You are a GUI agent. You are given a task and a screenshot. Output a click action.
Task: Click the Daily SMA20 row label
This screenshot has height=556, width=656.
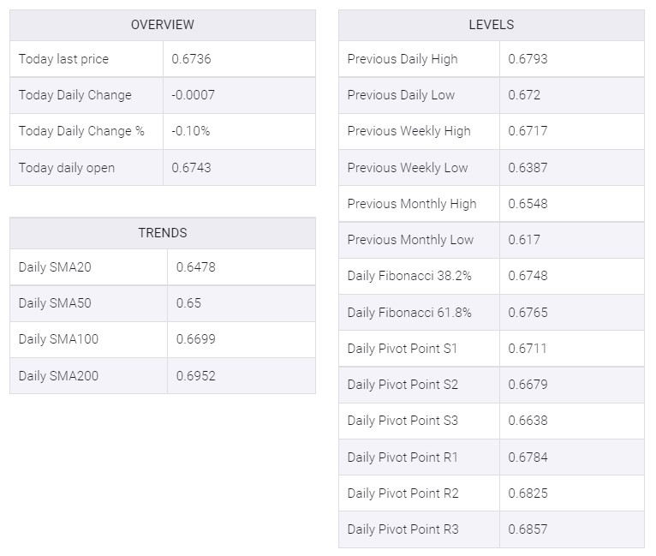pyautogui.click(x=55, y=267)
